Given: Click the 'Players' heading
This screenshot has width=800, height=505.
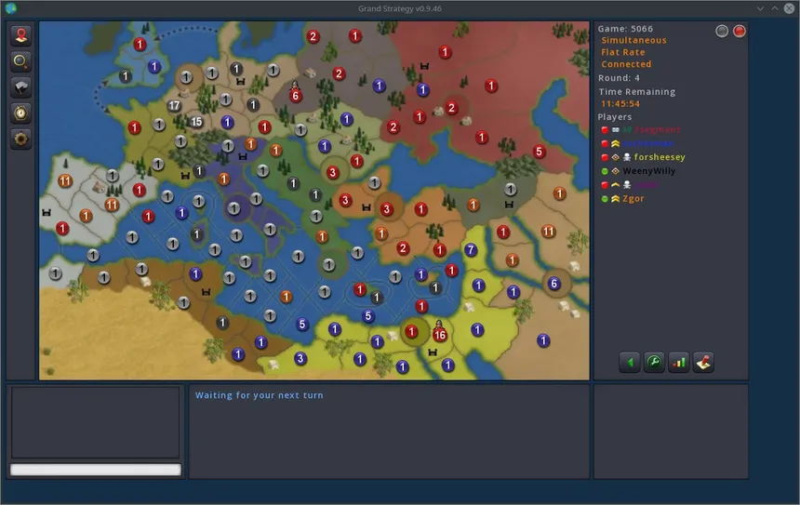Looking at the screenshot, I should [x=615, y=117].
